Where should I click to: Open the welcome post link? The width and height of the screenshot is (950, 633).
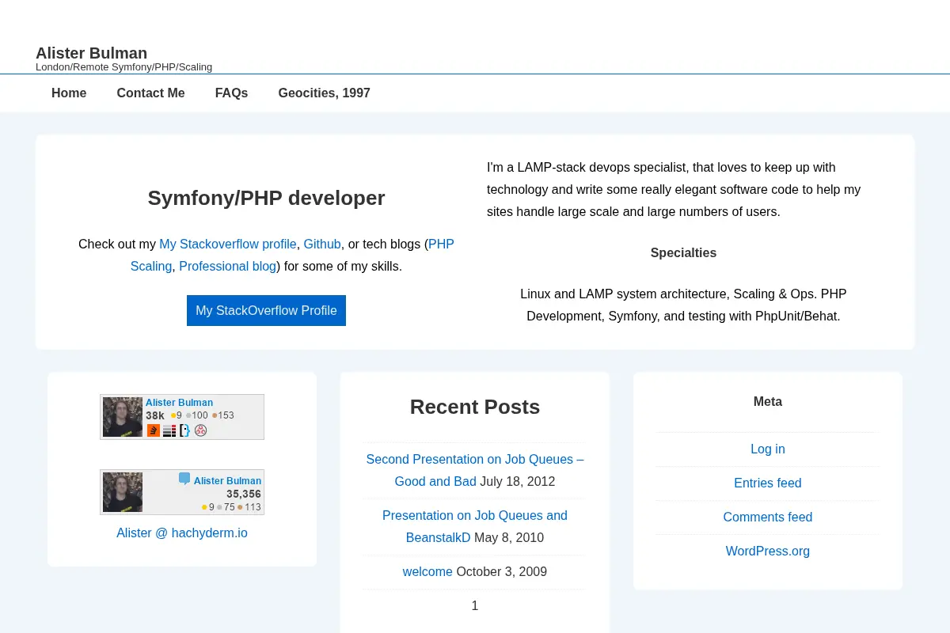(427, 571)
